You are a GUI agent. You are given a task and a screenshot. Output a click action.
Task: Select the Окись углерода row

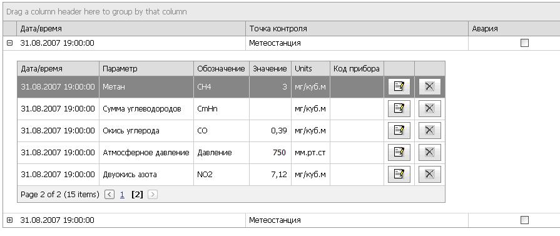231,130
